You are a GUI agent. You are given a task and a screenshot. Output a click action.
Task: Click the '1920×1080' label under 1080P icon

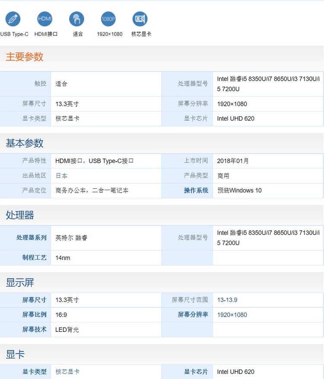pos(110,34)
